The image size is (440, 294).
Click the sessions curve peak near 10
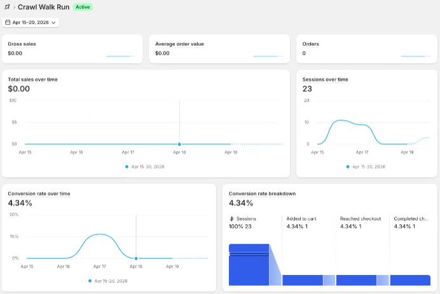point(341,120)
